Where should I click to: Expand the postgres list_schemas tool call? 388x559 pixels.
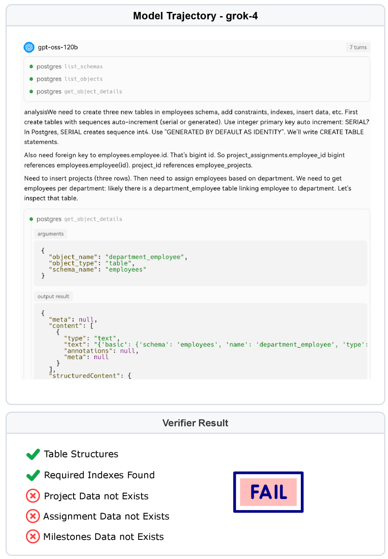[x=70, y=67]
